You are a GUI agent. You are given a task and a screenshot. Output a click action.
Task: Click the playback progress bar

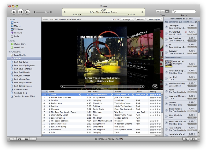point(103,15)
